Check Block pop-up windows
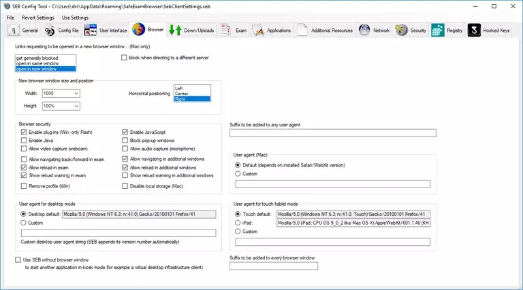Screen dimensions: 523x290 [x=125, y=141]
